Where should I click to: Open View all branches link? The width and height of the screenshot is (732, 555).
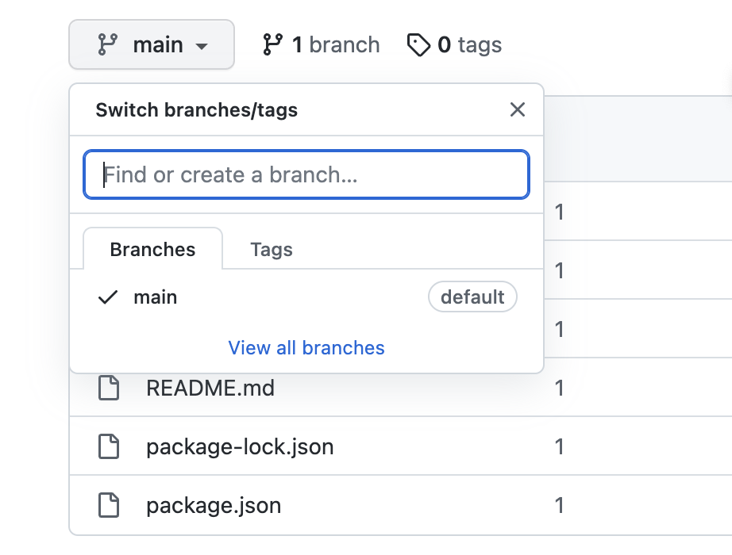[x=306, y=348]
